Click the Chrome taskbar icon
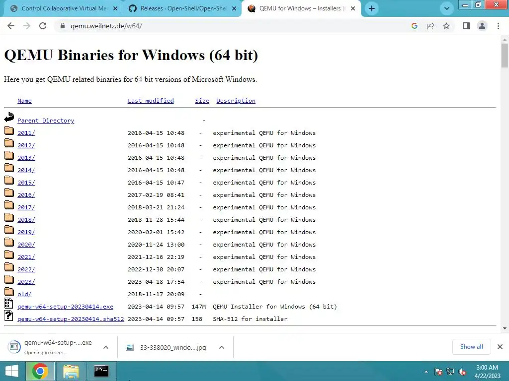 pyautogui.click(x=40, y=371)
